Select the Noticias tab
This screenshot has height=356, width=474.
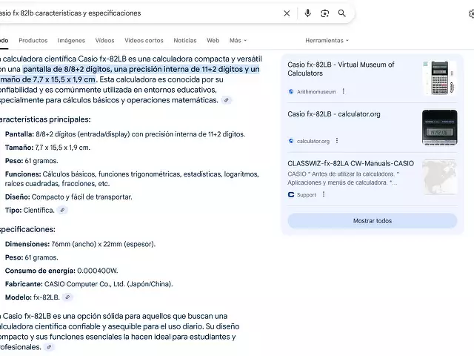[185, 41]
